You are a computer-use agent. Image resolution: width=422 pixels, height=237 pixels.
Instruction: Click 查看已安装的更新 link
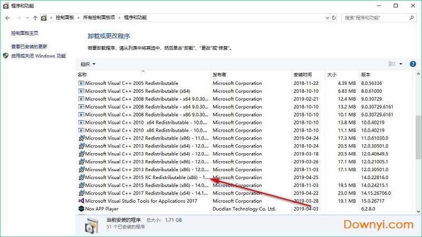tap(29, 47)
